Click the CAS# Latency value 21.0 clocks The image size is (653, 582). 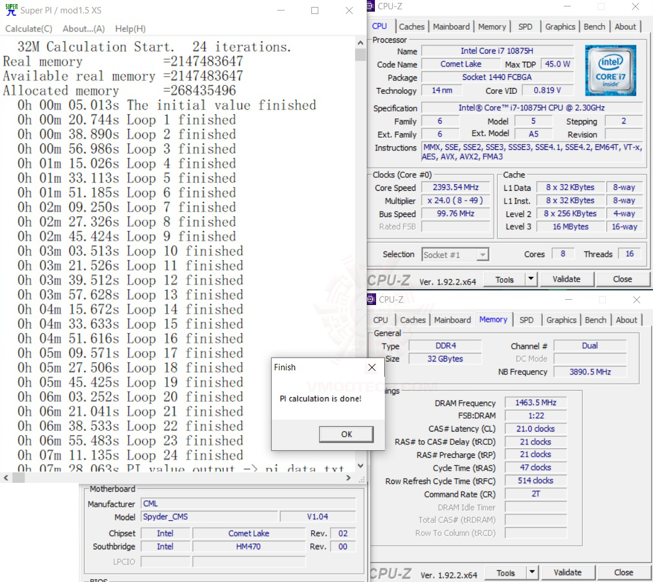536,429
